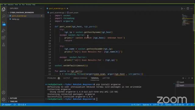Screen dimensions: 195x110
Task: Open the Explorer view in activity bar
Action: click(x=3, y=9)
